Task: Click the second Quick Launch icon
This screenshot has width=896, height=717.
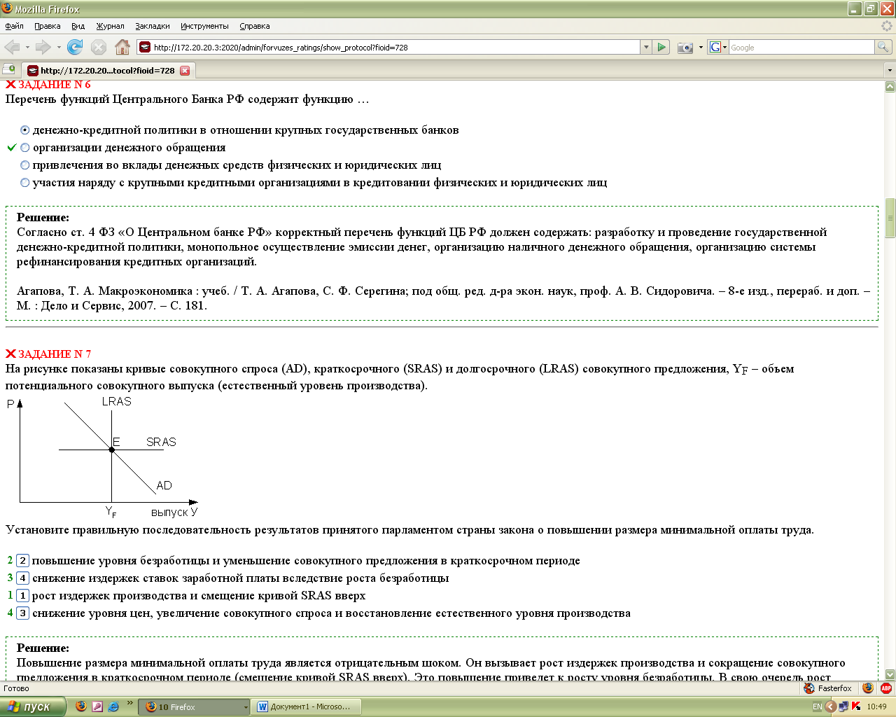Action: (97, 706)
